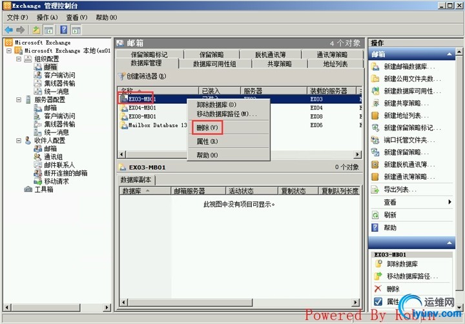Collapse the 服务器配置 tree node
Image resolution: width=465 pixels, height=324 pixels.
[19, 99]
